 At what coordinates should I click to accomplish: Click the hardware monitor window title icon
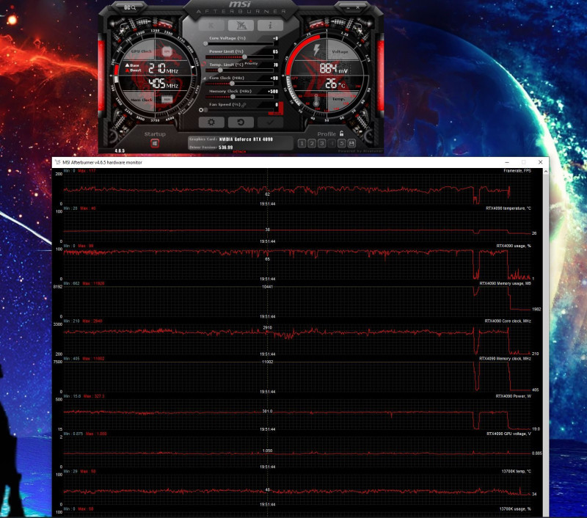pyautogui.click(x=58, y=162)
